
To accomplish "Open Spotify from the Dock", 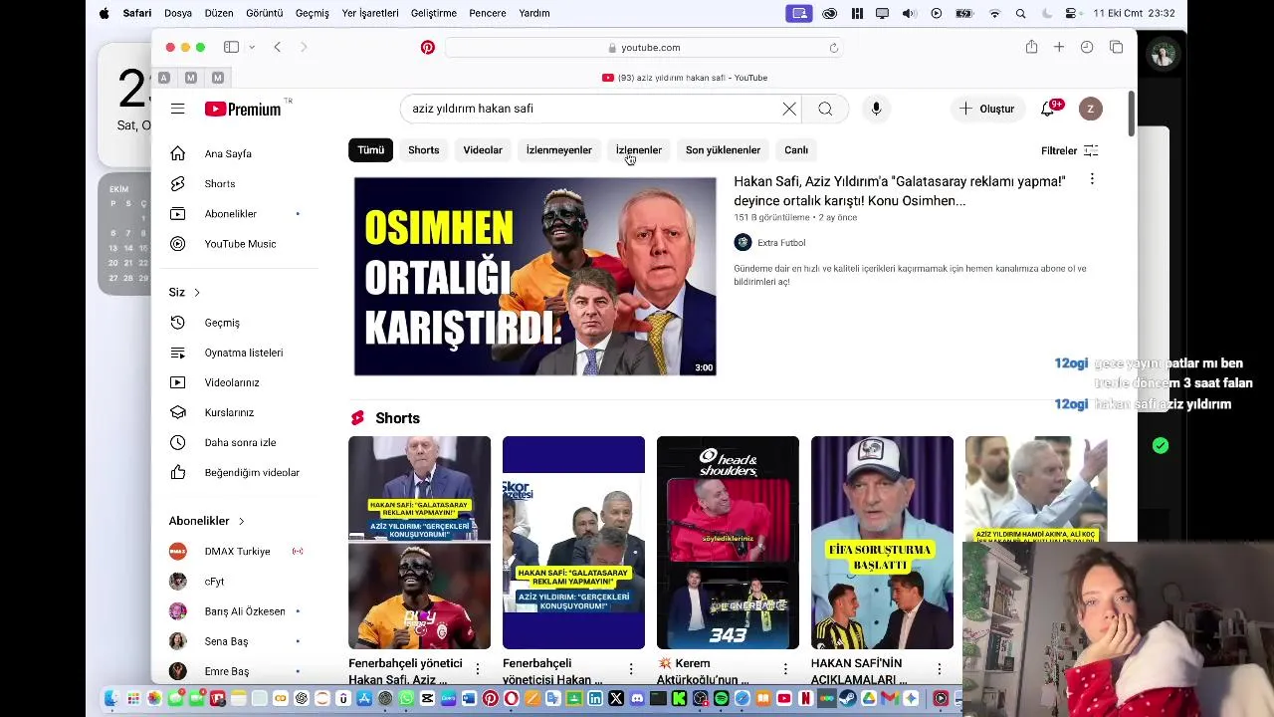I will point(721,699).
